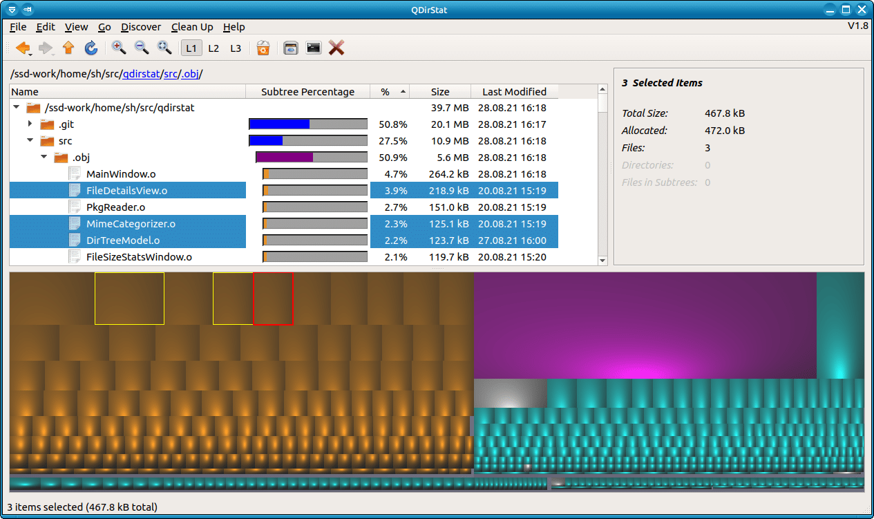
Task: Zoom in the treemap with plus magnifier
Action: [119, 48]
